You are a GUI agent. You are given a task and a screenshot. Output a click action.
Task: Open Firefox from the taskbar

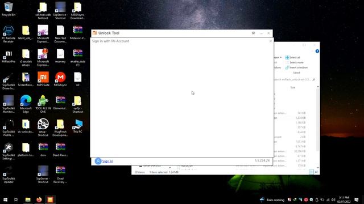point(39,199)
